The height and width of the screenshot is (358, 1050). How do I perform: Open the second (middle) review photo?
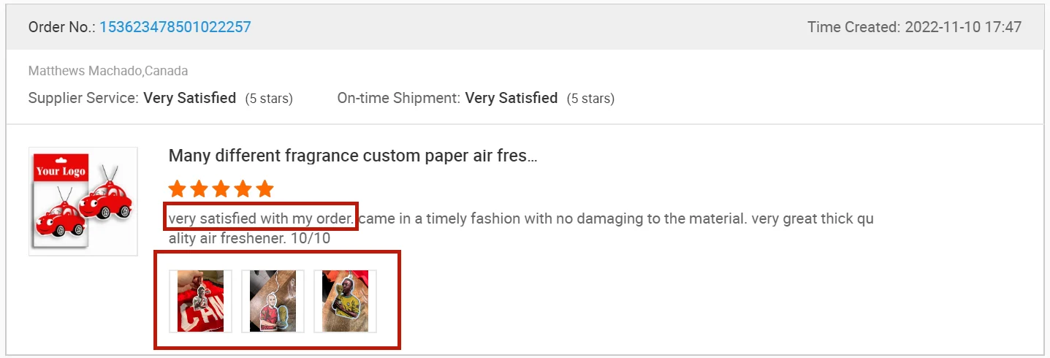[273, 301]
